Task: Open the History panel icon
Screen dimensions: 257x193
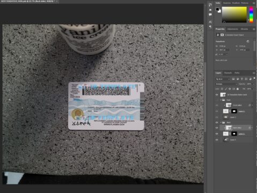Action: (x=210, y=5)
